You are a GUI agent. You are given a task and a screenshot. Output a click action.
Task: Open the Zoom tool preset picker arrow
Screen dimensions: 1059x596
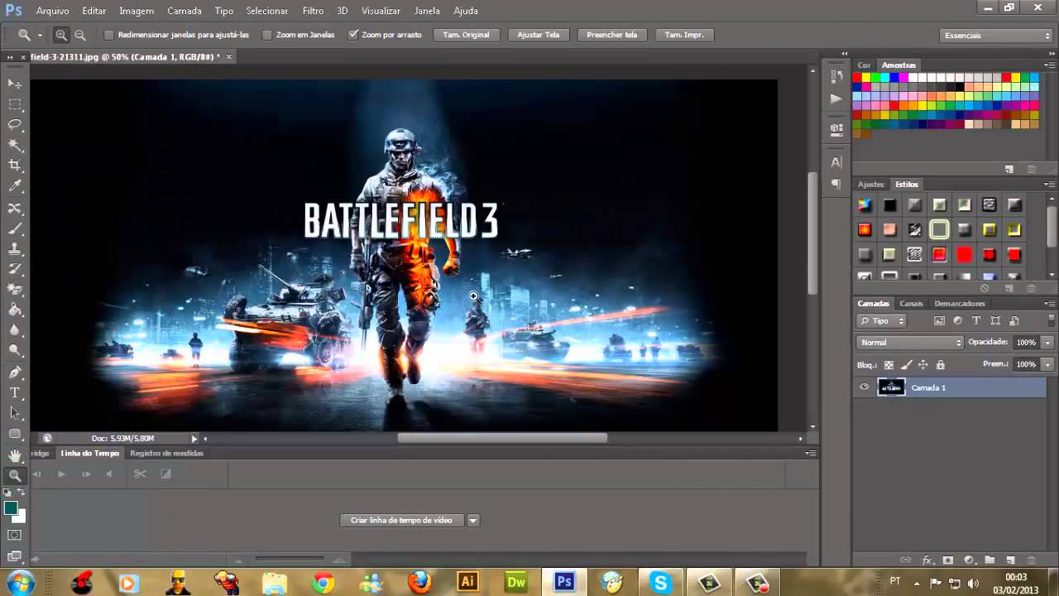39,35
